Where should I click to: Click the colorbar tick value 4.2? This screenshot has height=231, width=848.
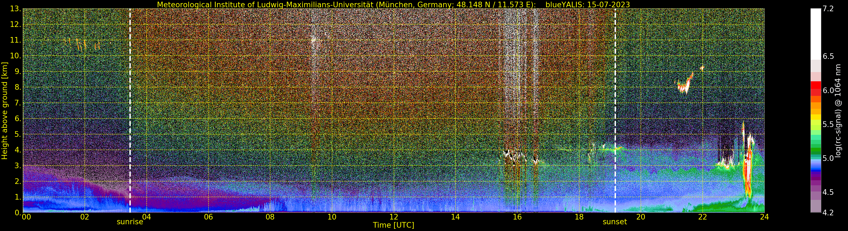(x=828, y=213)
